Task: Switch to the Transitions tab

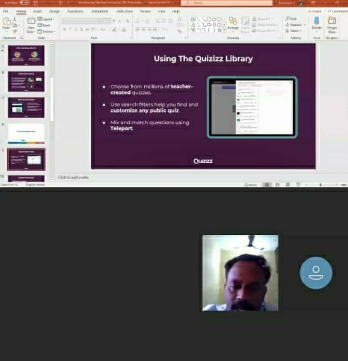Action: [x=76, y=11]
